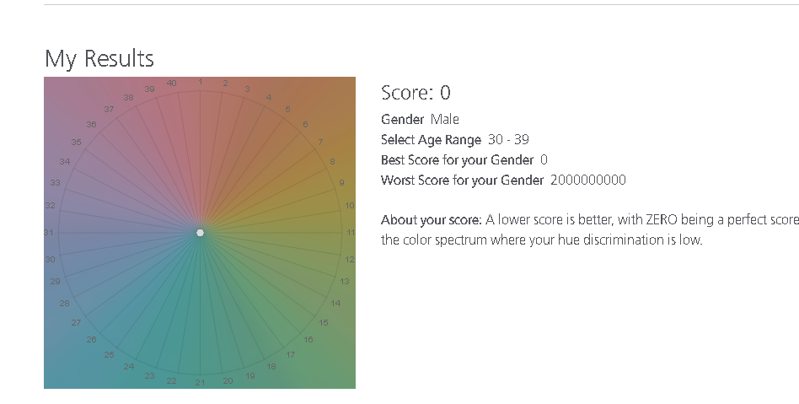Click the "Score: 0" text
799x404 pixels.
click(x=416, y=93)
